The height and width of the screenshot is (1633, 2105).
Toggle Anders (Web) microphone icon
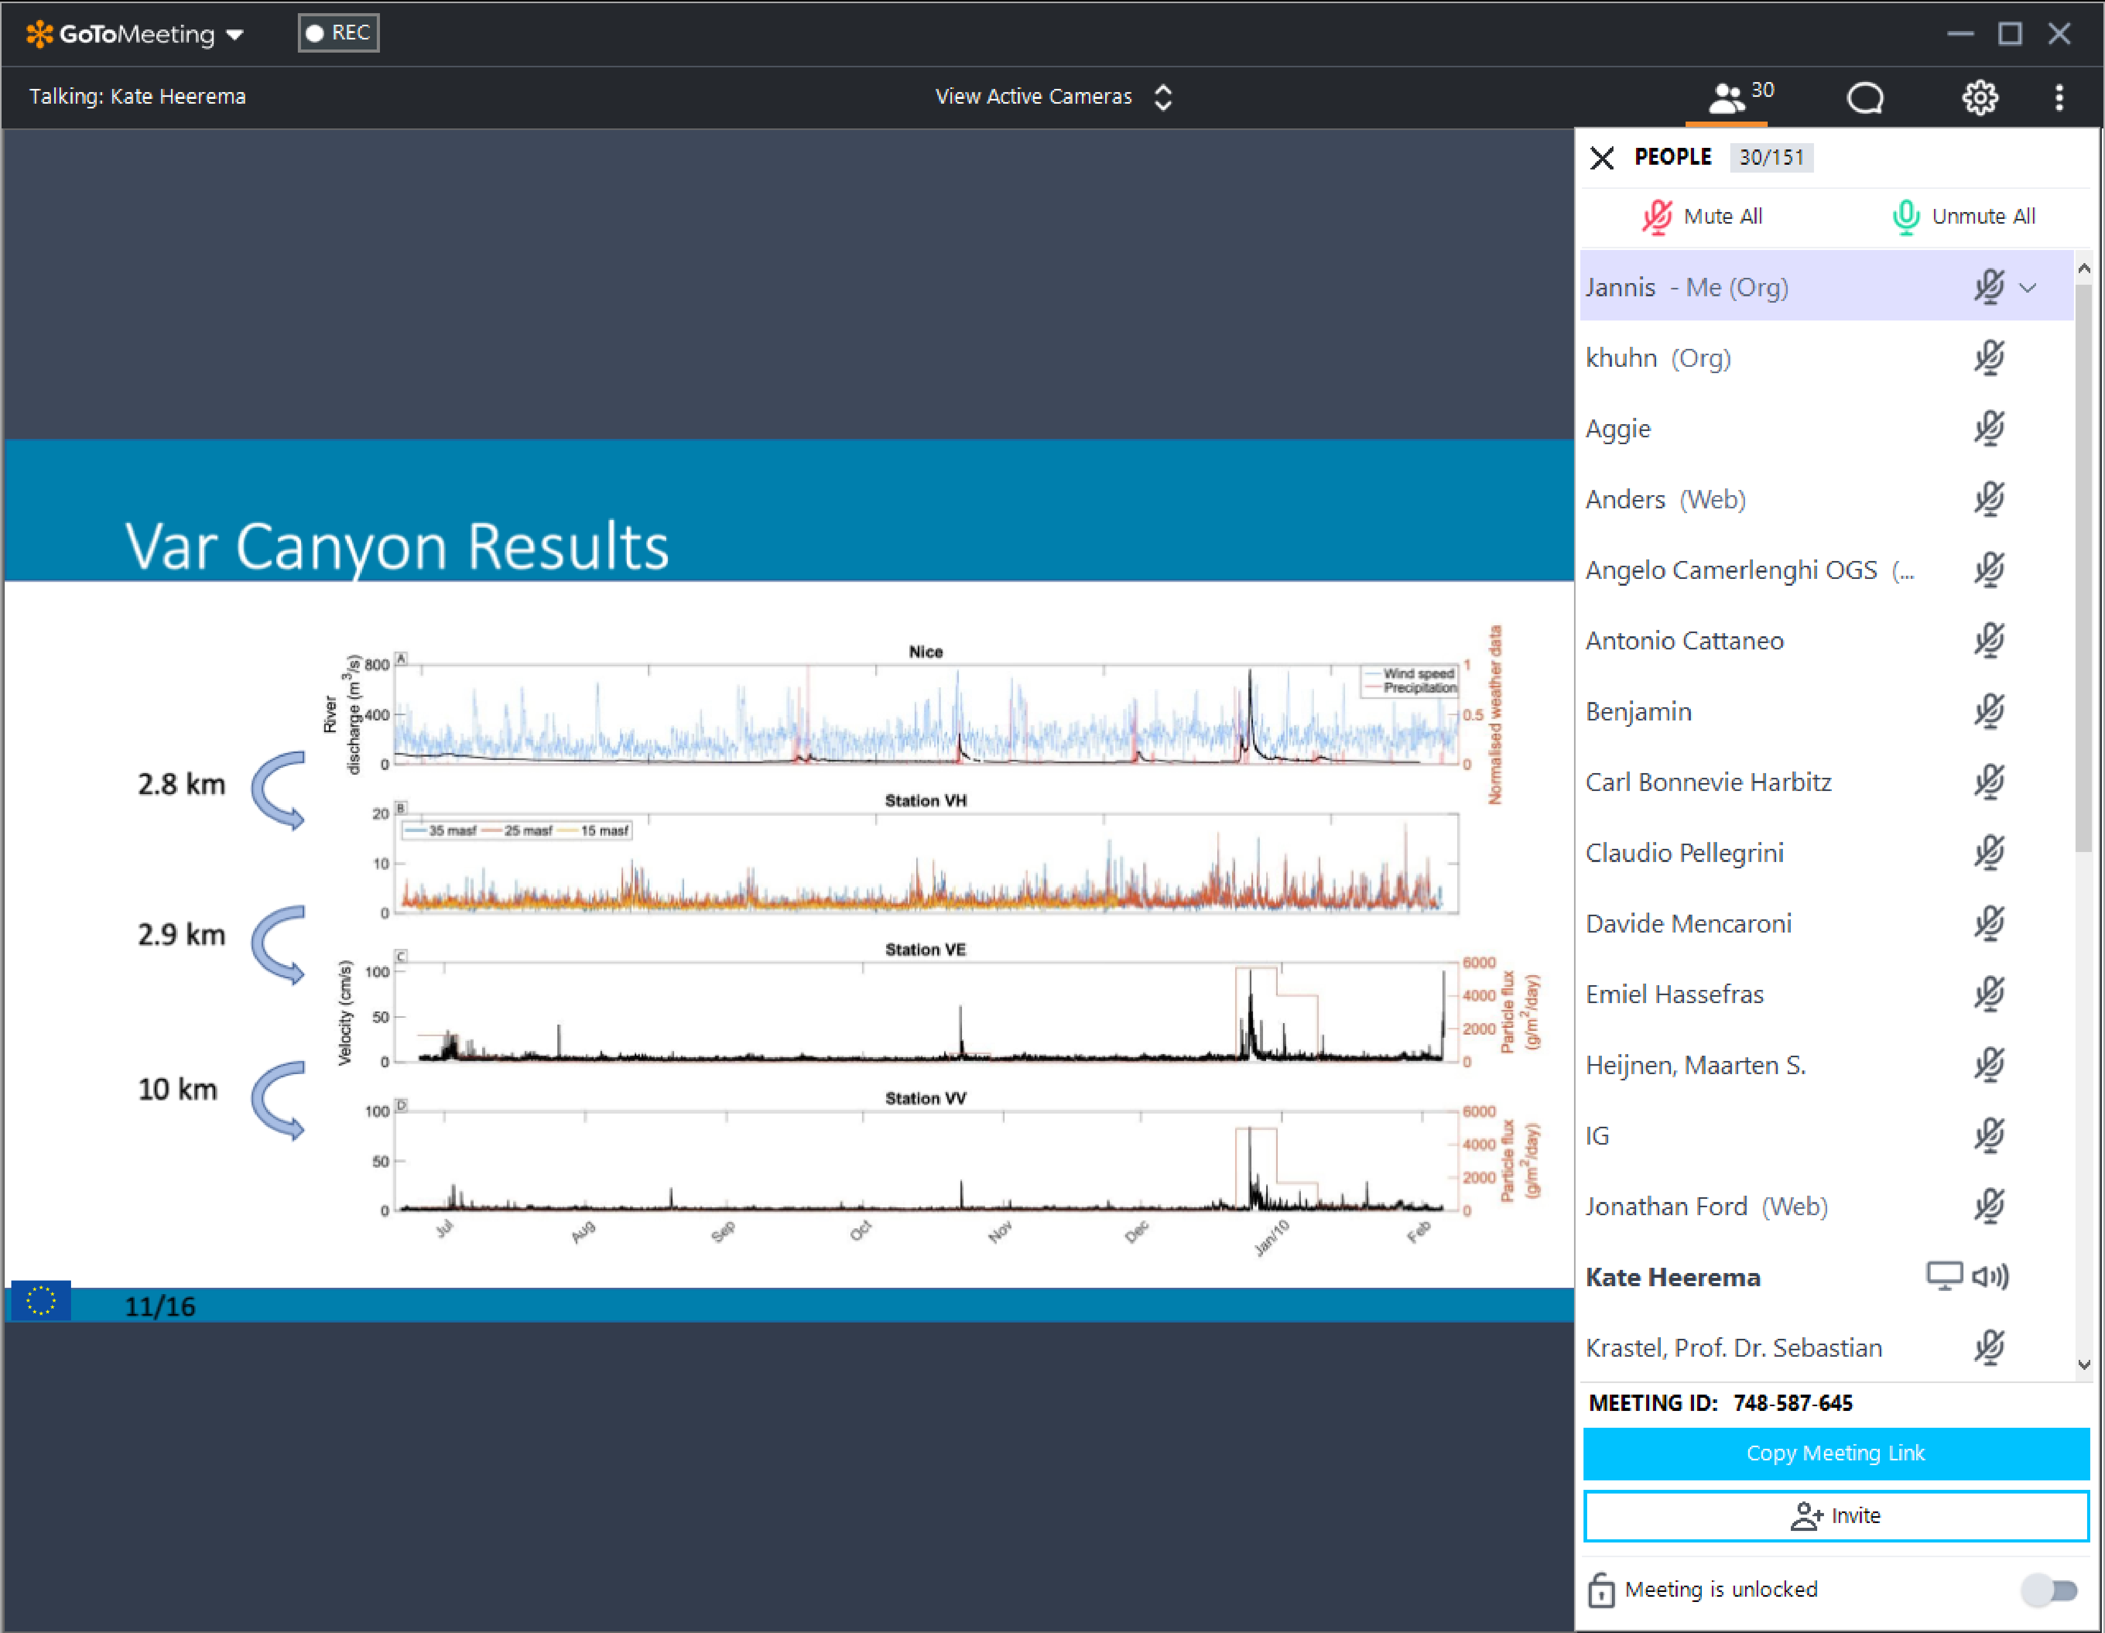tap(1988, 498)
